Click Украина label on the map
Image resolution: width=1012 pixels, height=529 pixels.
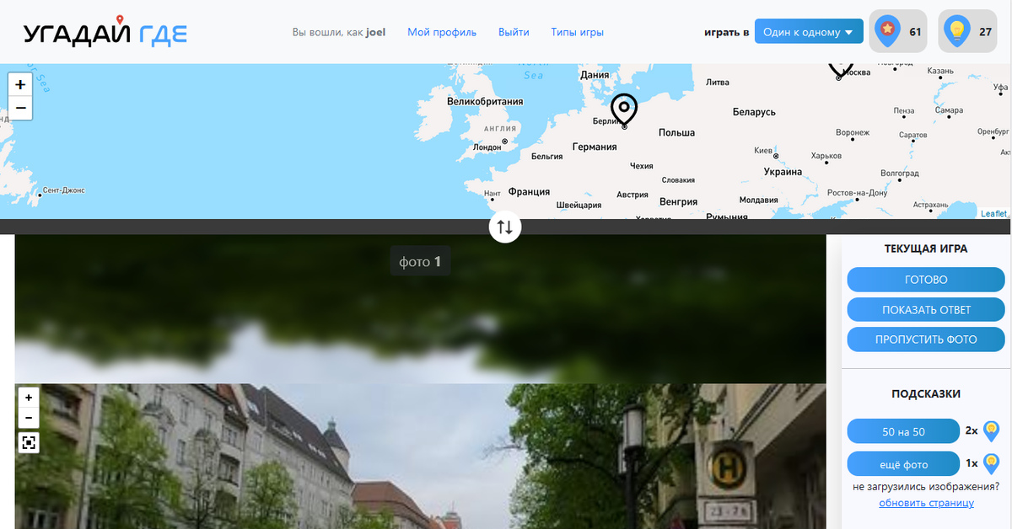pos(783,171)
